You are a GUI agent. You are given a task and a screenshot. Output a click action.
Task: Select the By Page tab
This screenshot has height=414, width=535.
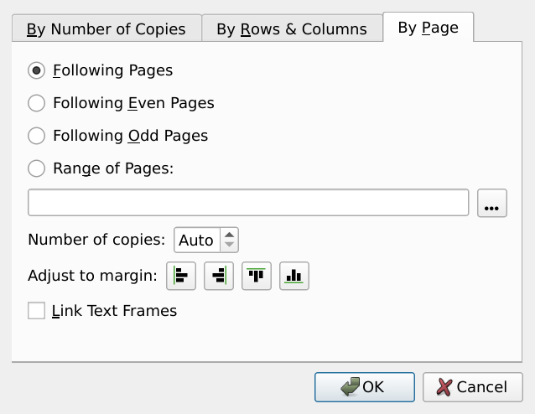pyautogui.click(x=428, y=28)
